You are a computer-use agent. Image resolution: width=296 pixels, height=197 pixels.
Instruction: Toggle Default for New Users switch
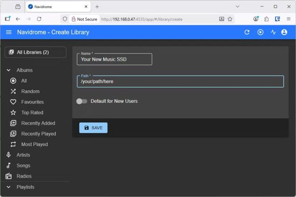point(82,101)
